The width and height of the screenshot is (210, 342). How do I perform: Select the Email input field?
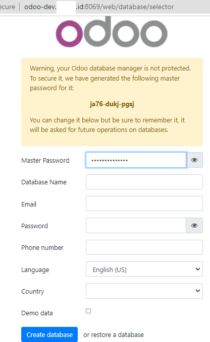[144, 203]
